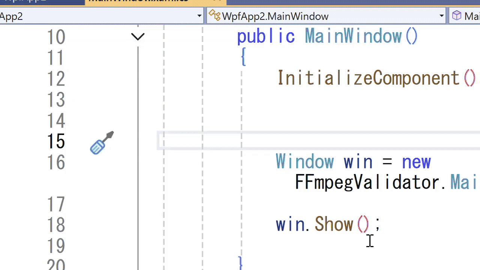This screenshot has width=480, height=270.
Task: Click the closing brace on line 20
Action: [240, 264]
